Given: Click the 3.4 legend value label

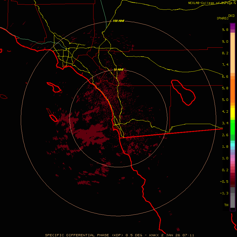Looking at the screenshot, I should [x=225, y=123].
